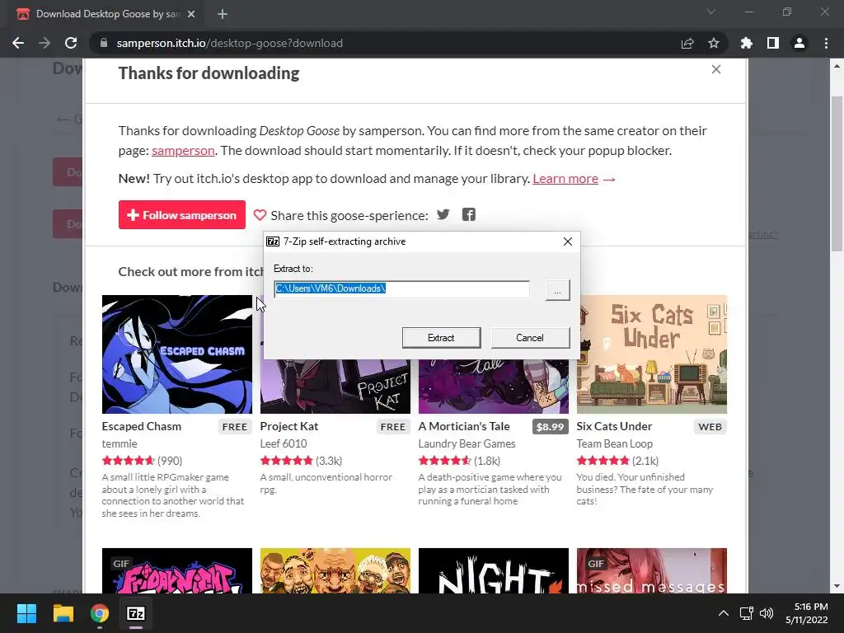Image resolution: width=844 pixels, height=633 pixels.
Task: Click the Extract to path field
Action: (x=401, y=289)
